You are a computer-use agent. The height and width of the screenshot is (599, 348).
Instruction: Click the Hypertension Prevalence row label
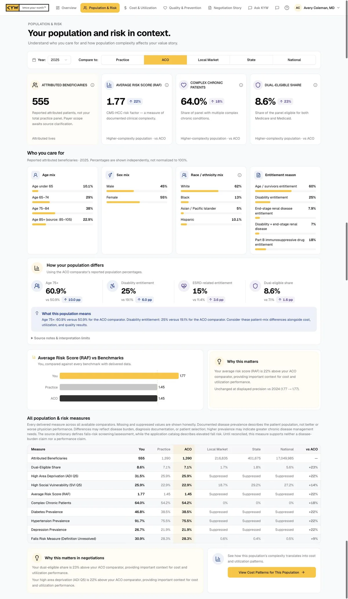coord(50,521)
